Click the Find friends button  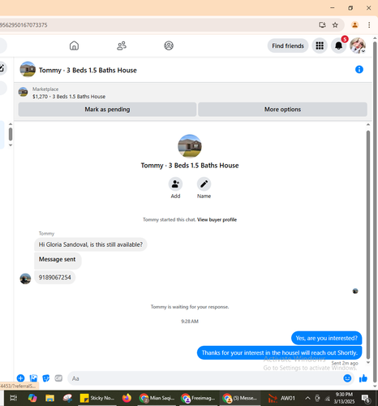(x=288, y=46)
